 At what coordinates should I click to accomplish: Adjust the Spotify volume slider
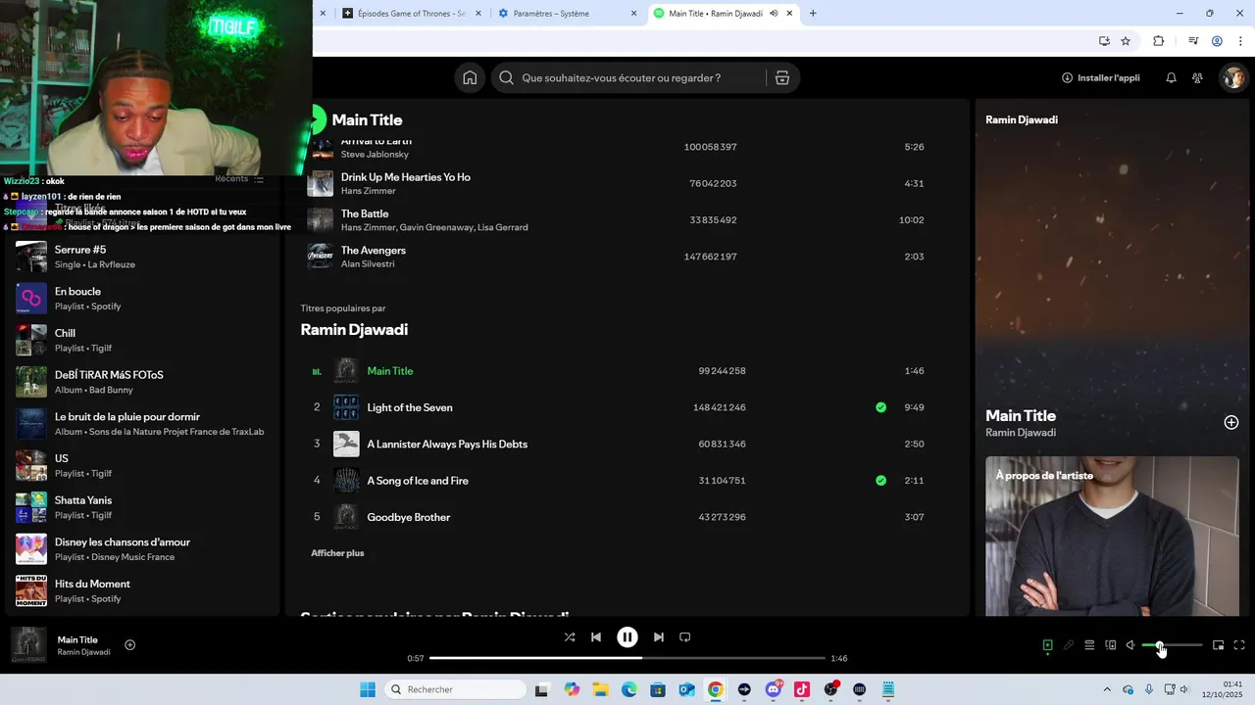coord(1172,645)
